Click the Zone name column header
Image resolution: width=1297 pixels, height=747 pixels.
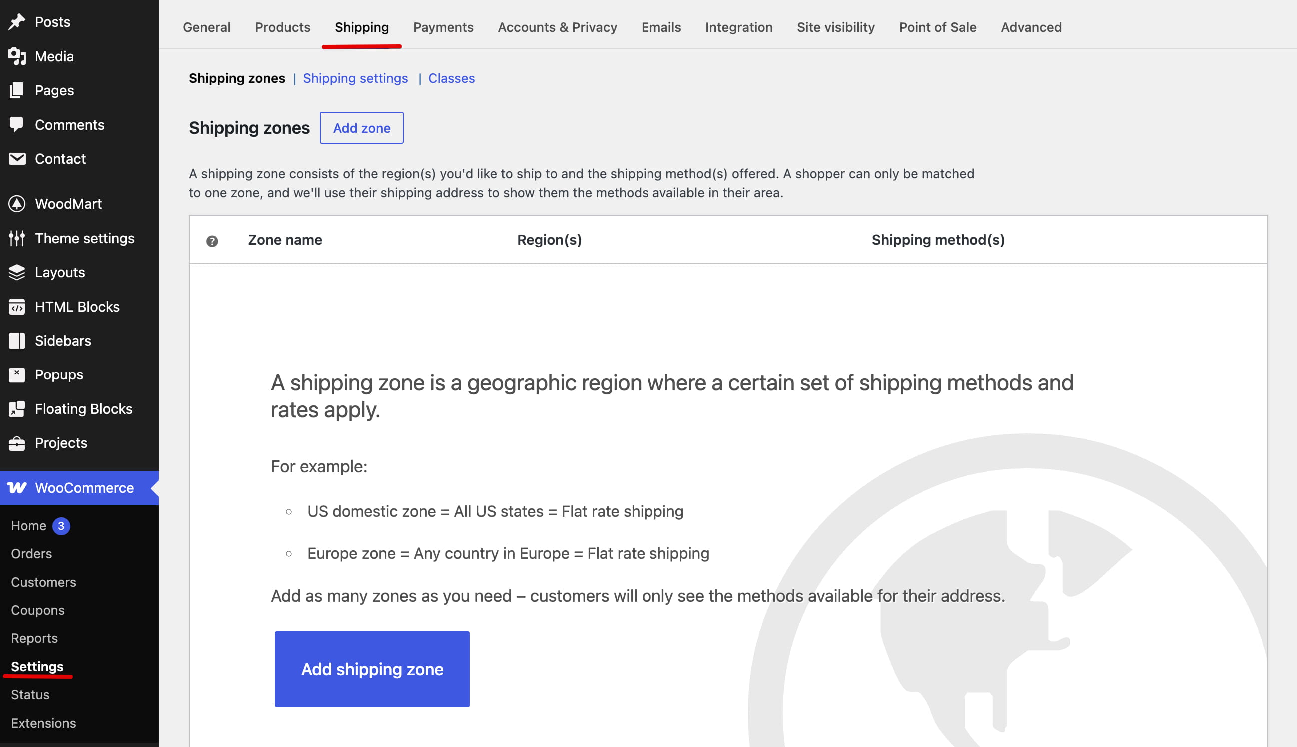coord(285,240)
